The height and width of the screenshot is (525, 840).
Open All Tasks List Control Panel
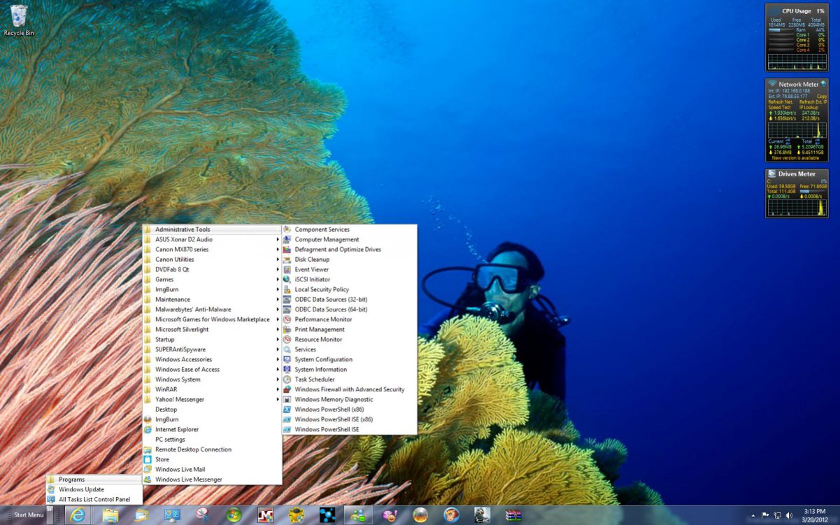(94, 499)
